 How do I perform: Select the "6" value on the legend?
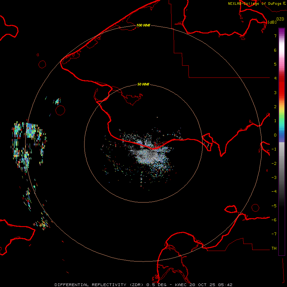(x=275, y=50)
